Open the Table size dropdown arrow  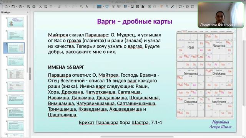pyautogui.click(x=129, y=7)
